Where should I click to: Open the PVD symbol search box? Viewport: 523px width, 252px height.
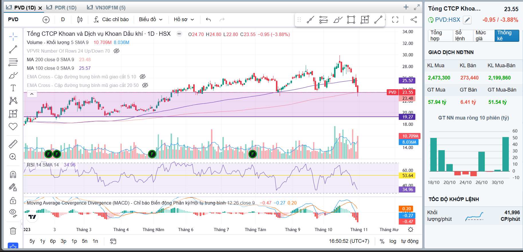click(x=13, y=19)
